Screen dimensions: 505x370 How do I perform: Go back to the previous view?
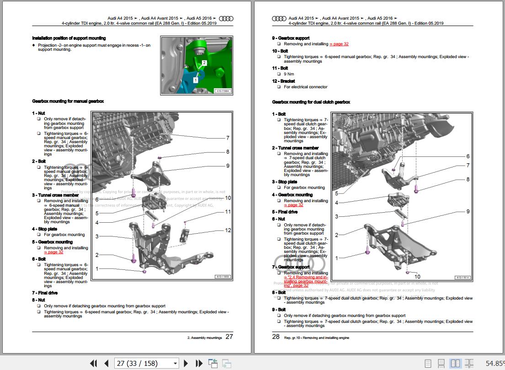[213, 364]
